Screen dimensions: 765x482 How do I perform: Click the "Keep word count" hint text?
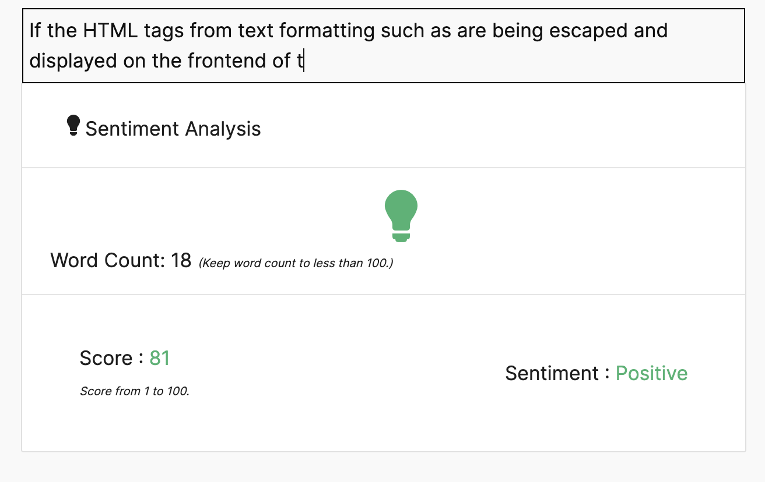pos(296,263)
